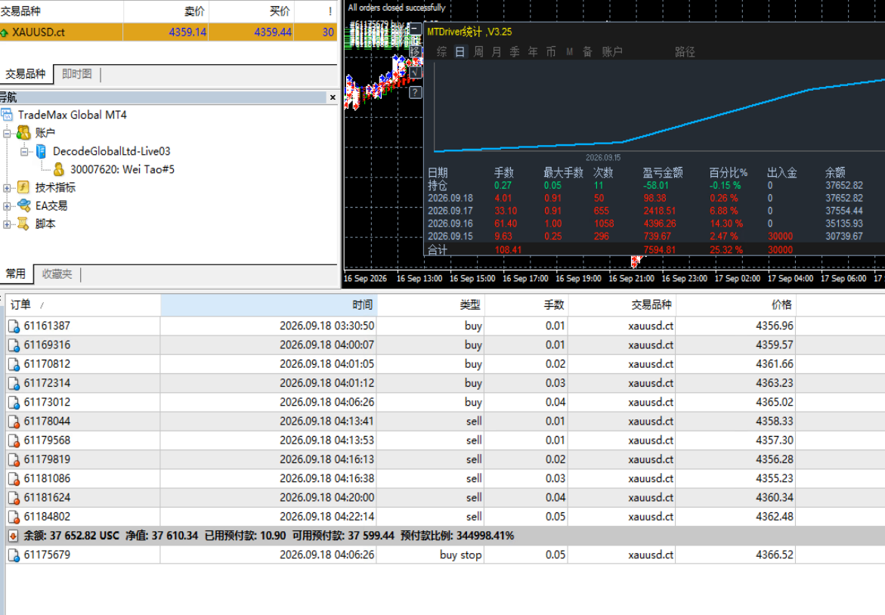Click order icon of buy 61172314
Viewport: 885px width, 615px height.
point(14,384)
